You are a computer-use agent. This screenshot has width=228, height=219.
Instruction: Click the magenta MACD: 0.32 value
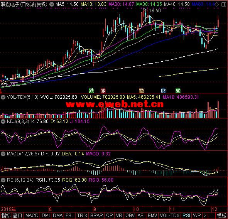98,154
